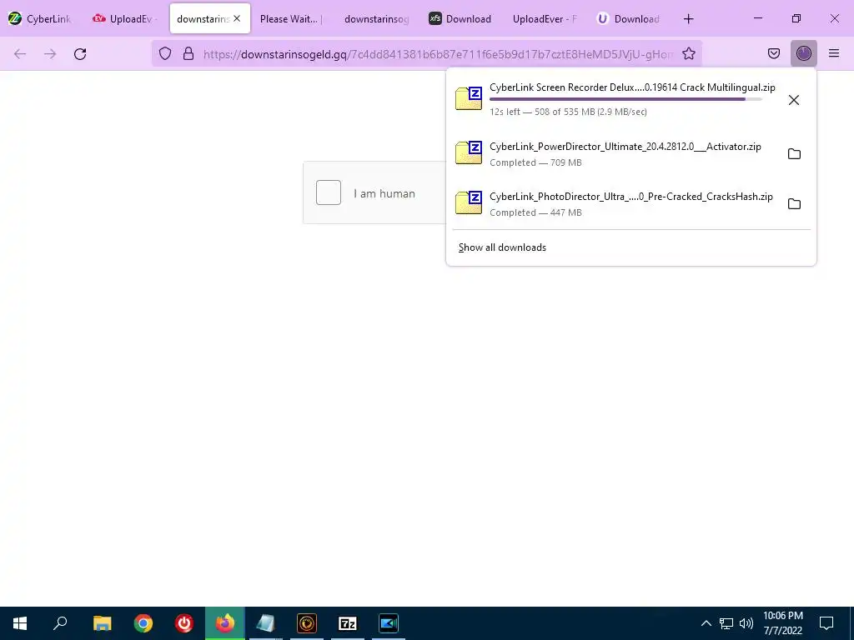Open Windows taskbar search
854x640 pixels.
(x=60, y=623)
